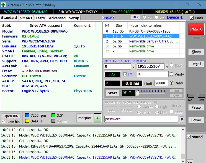
Task: Select the Y: Removable drive row
Action: click(x=141, y=51)
